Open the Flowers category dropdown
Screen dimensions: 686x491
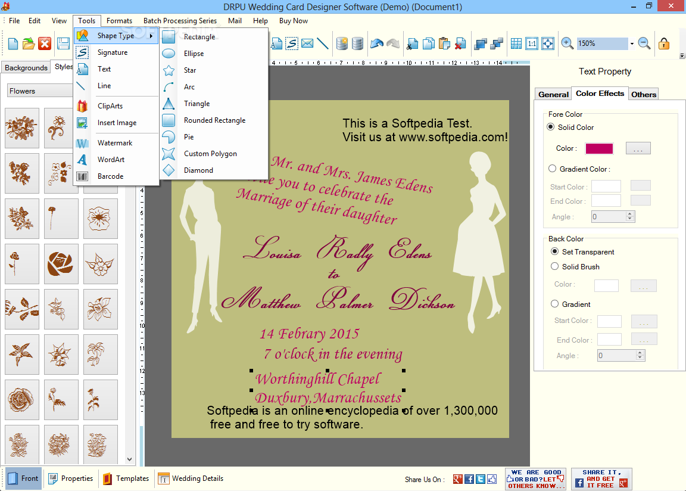tap(39, 91)
